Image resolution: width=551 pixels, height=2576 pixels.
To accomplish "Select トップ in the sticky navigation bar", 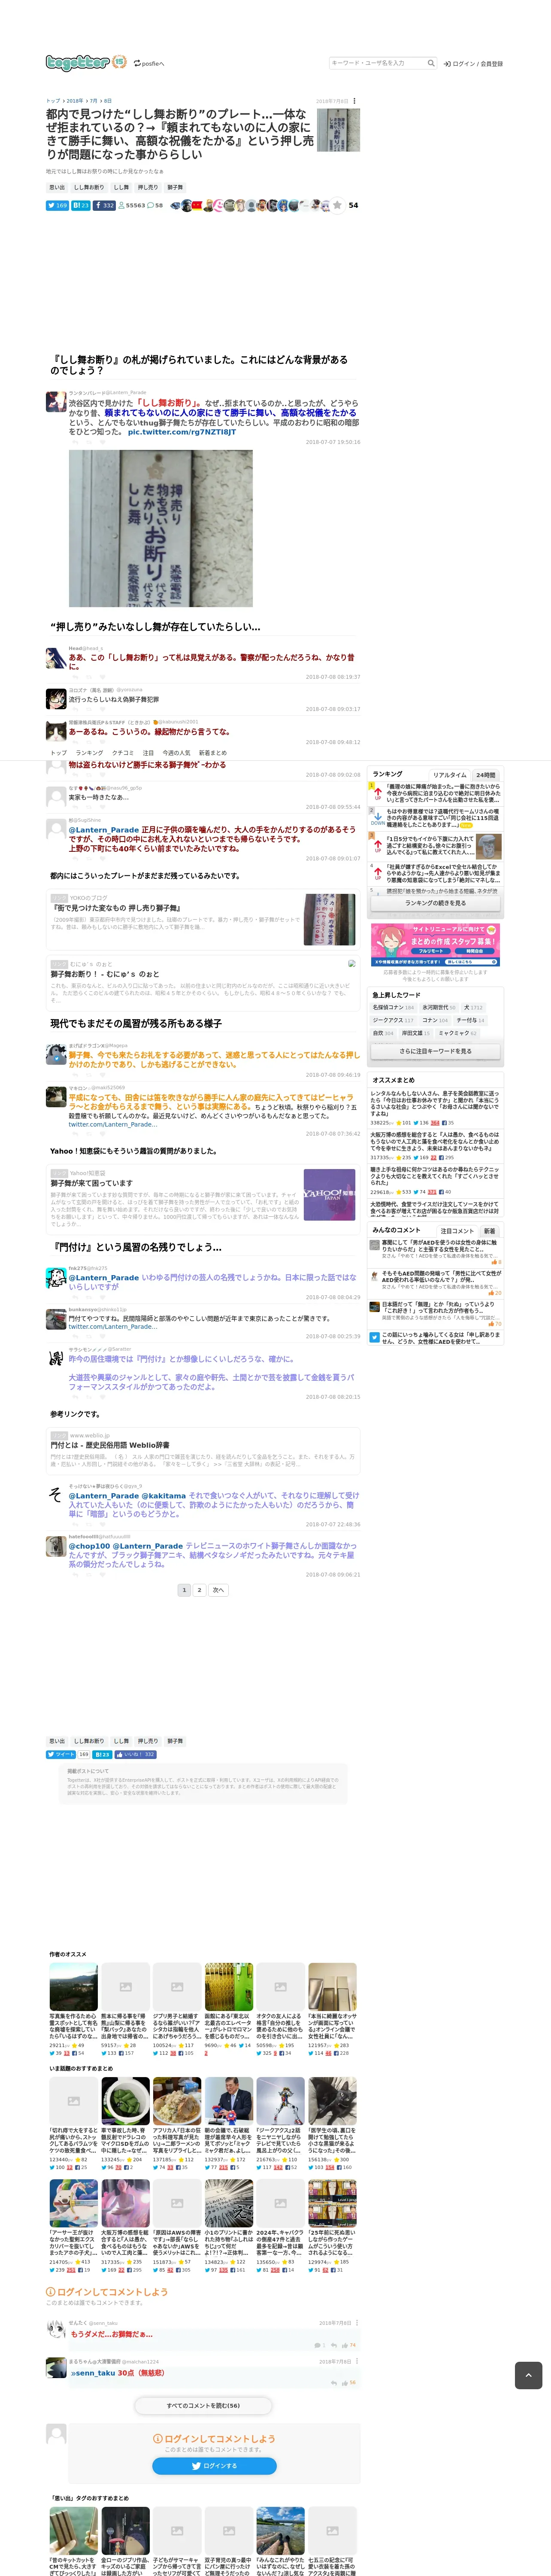I will click(59, 752).
